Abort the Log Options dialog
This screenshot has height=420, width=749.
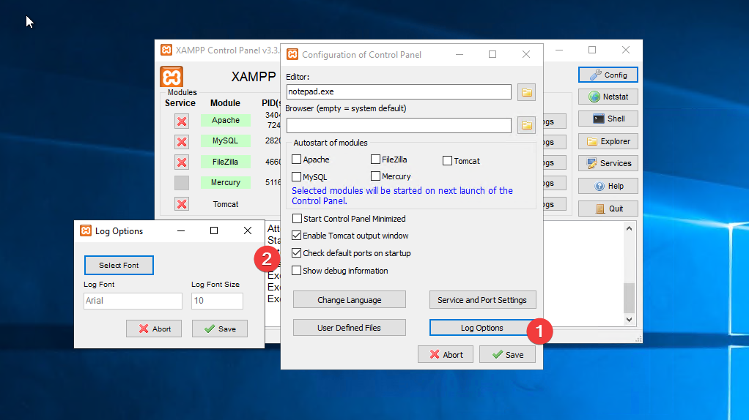coord(154,329)
